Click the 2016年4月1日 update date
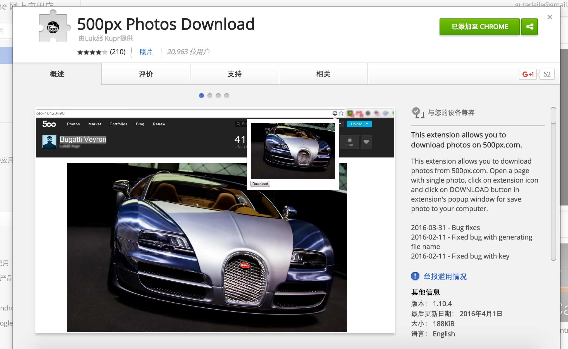 [481, 314]
